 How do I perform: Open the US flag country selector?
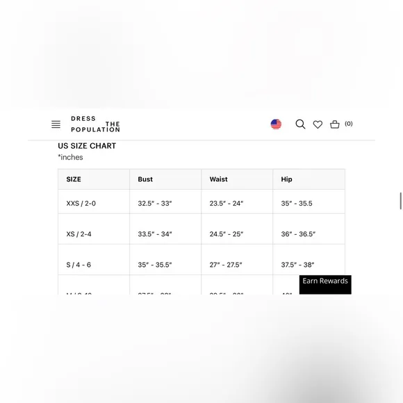coord(276,124)
